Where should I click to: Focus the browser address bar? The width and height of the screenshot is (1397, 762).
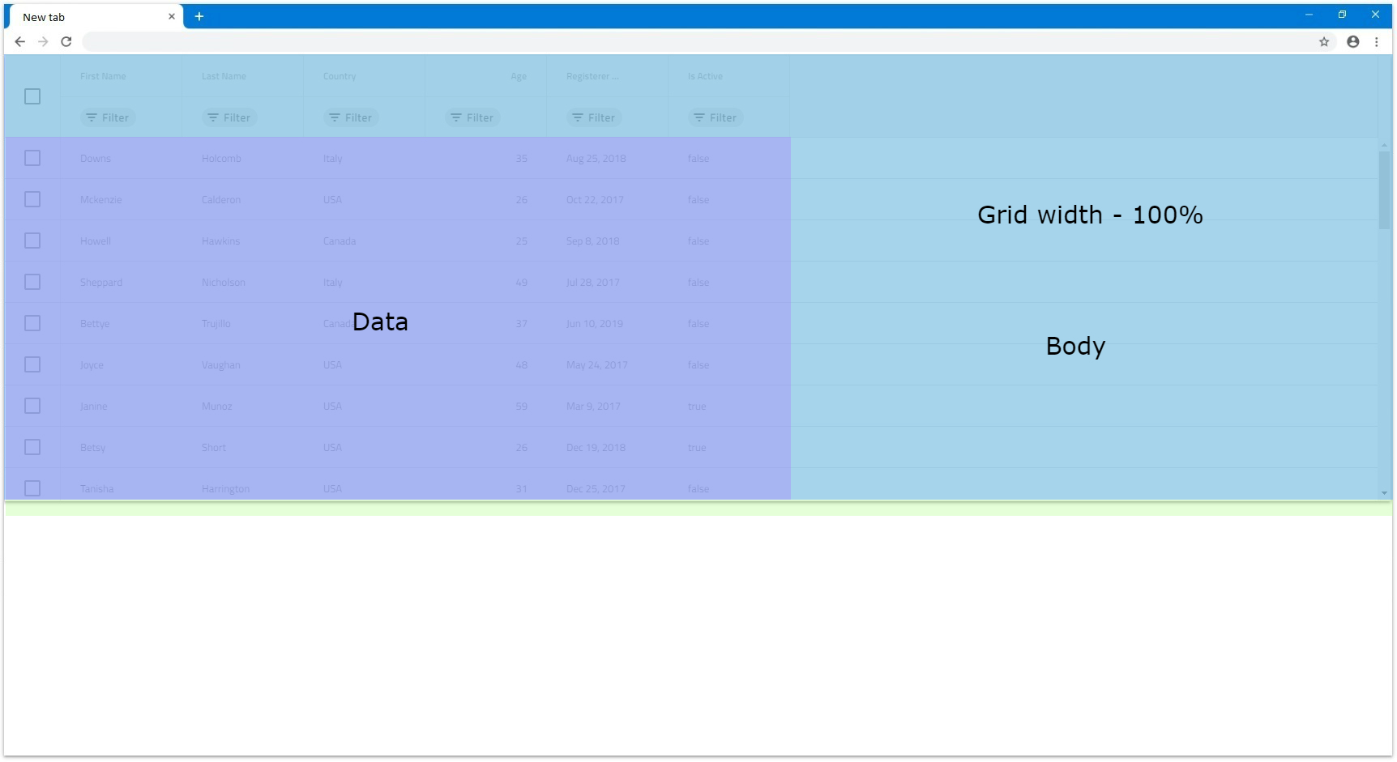[697, 41]
